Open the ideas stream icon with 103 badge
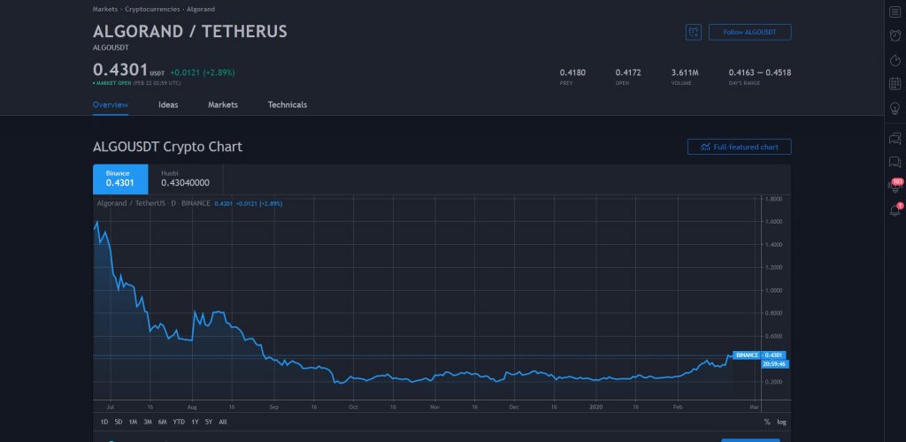906x442 pixels. coord(894,186)
